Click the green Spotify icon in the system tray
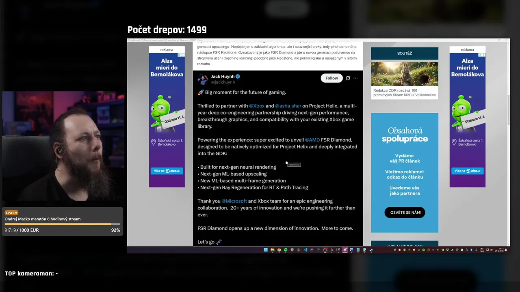The width and height of the screenshot is (520, 292). [x=424, y=250]
